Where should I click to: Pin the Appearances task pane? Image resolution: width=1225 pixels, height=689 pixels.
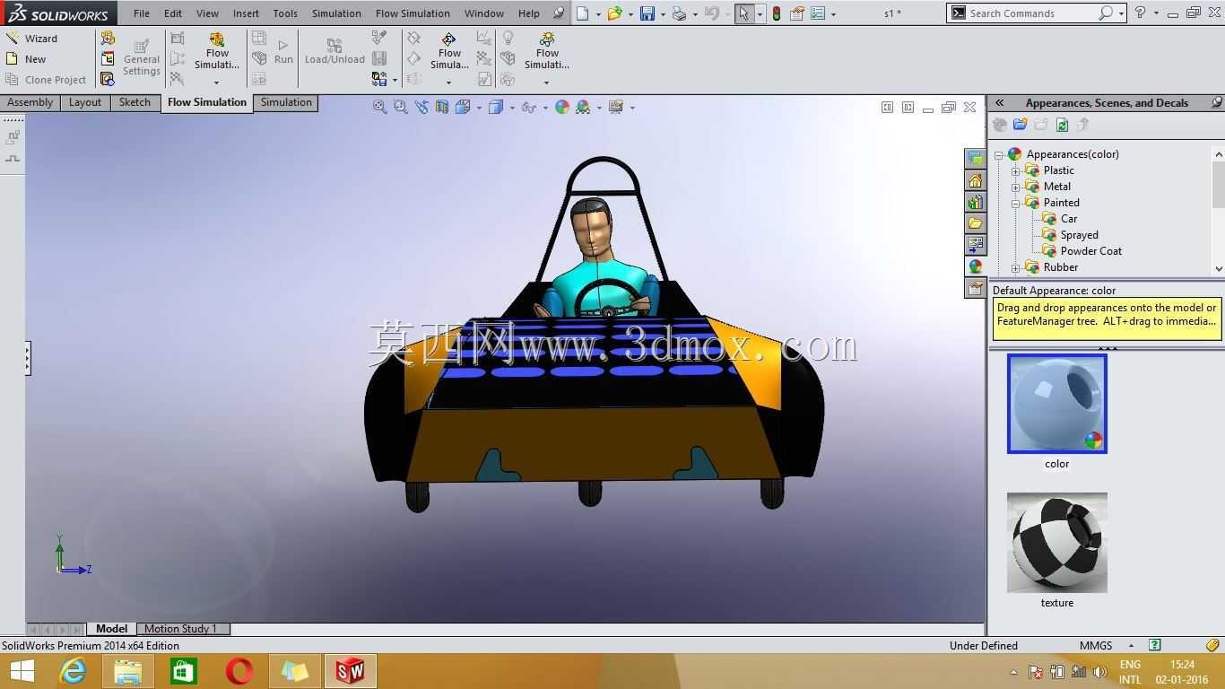pos(1216,103)
